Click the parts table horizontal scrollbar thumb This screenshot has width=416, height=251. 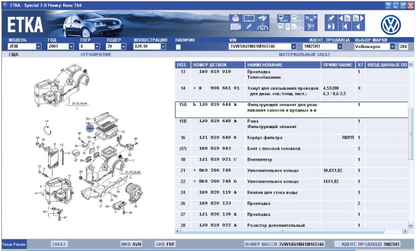click(x=282, y=231)
